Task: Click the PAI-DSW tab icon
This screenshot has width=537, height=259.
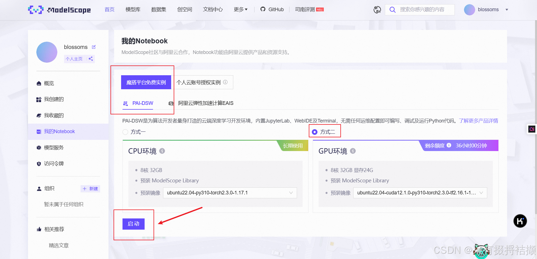Action: [x=126, y=103]
